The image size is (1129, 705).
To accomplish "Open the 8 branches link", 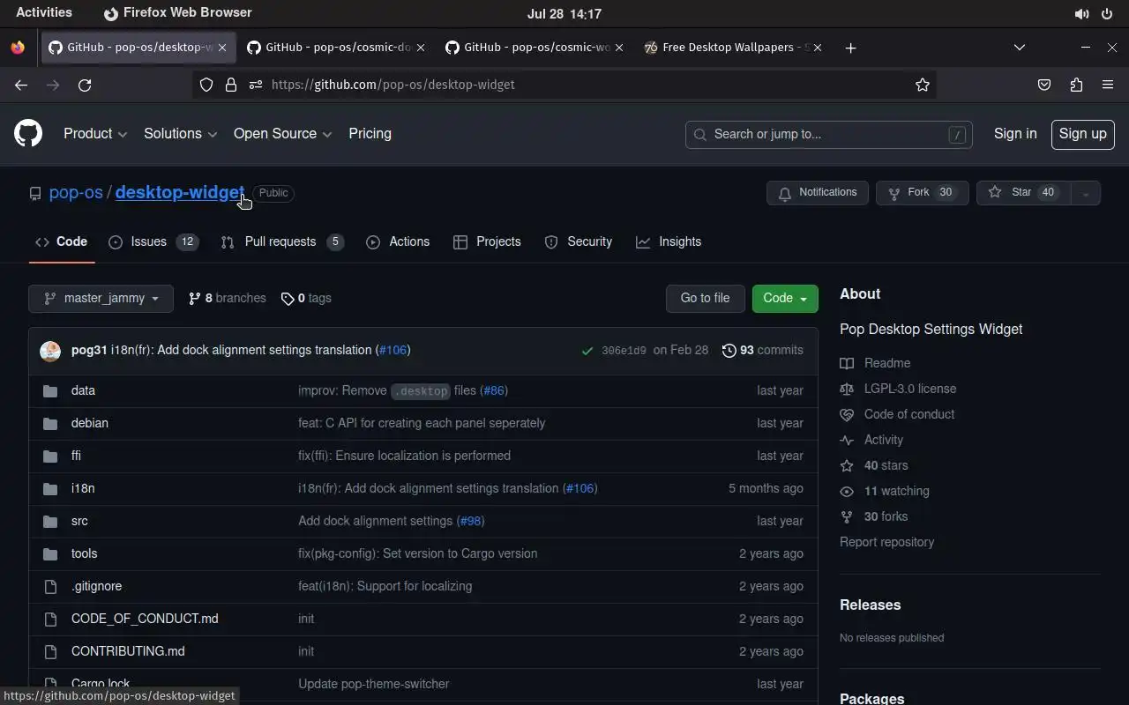I will [x=228, y=299].
